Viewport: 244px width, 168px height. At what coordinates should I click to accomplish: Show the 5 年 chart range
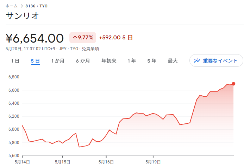click(x=152, y=61)
